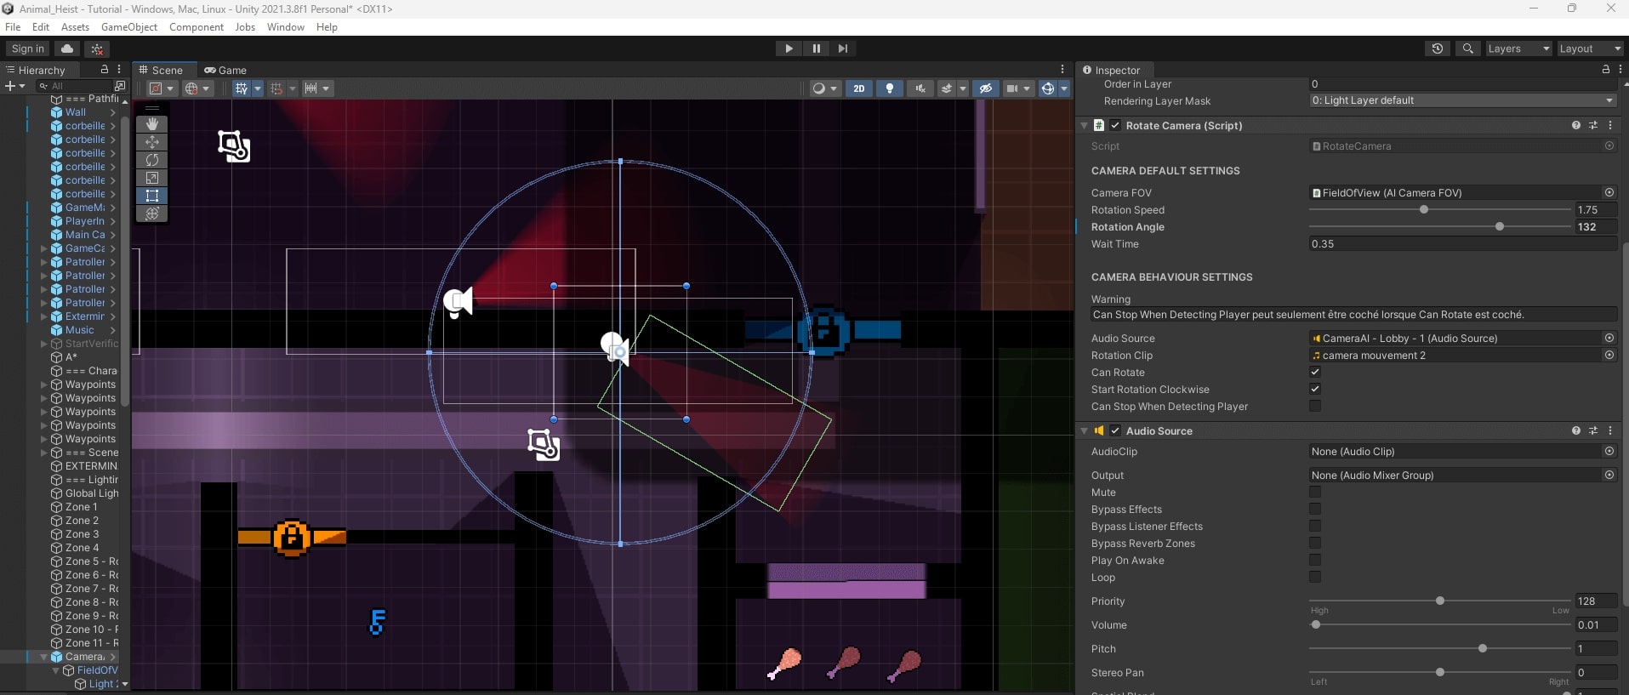Uncheck the Can Rotate checkbox
Image resolution: width=1629 pixels, height=695 pixels.
[1315, 373]
